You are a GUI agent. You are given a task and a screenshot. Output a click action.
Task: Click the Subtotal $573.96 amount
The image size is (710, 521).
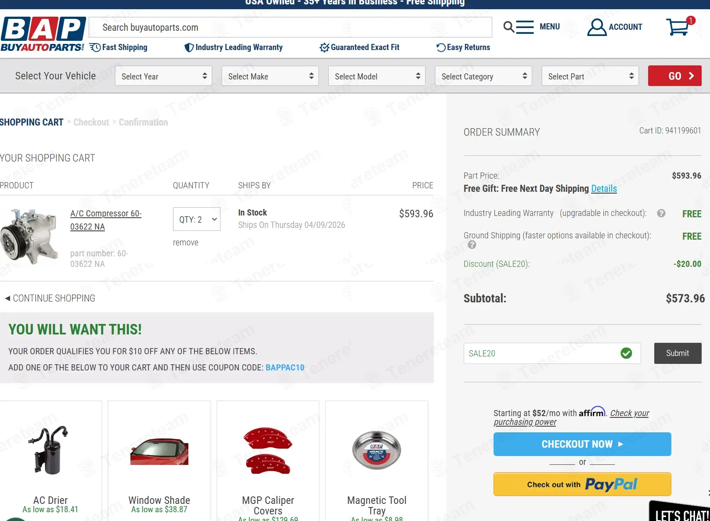(x=685, y=298)
